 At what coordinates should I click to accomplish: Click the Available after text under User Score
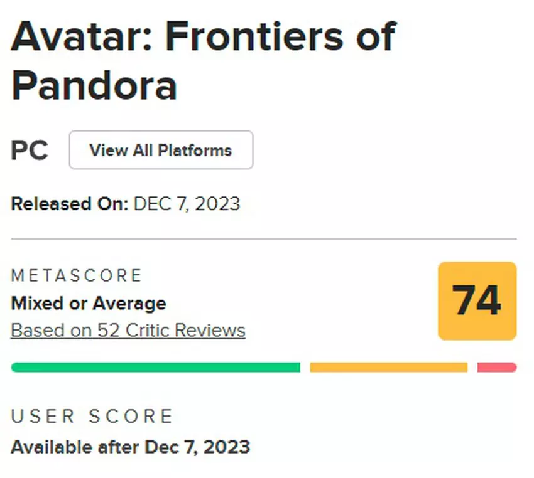point(75,447)
